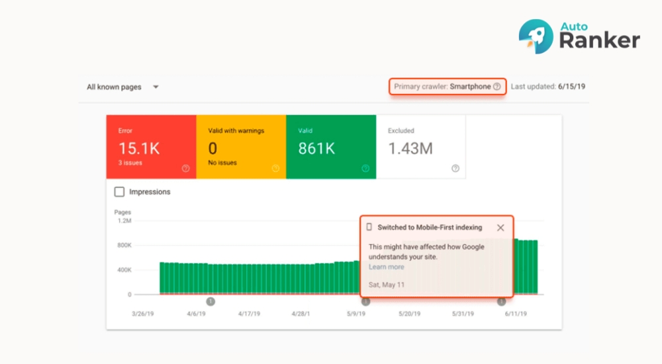Viewport: 662px width, 364px height.
Task: Click the Pages axis title
Action: (122, 212)
